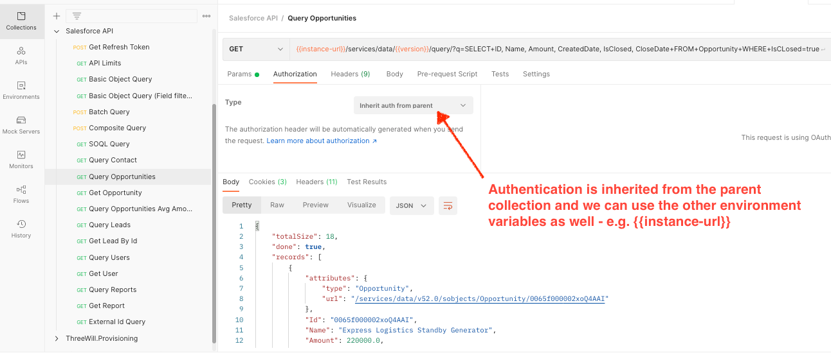Screen dimensions: 831x353
Task: Switch to the Tests tab
Action: click(500, 74)
